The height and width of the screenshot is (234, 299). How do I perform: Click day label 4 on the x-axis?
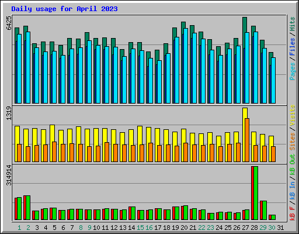pos(46,228)
